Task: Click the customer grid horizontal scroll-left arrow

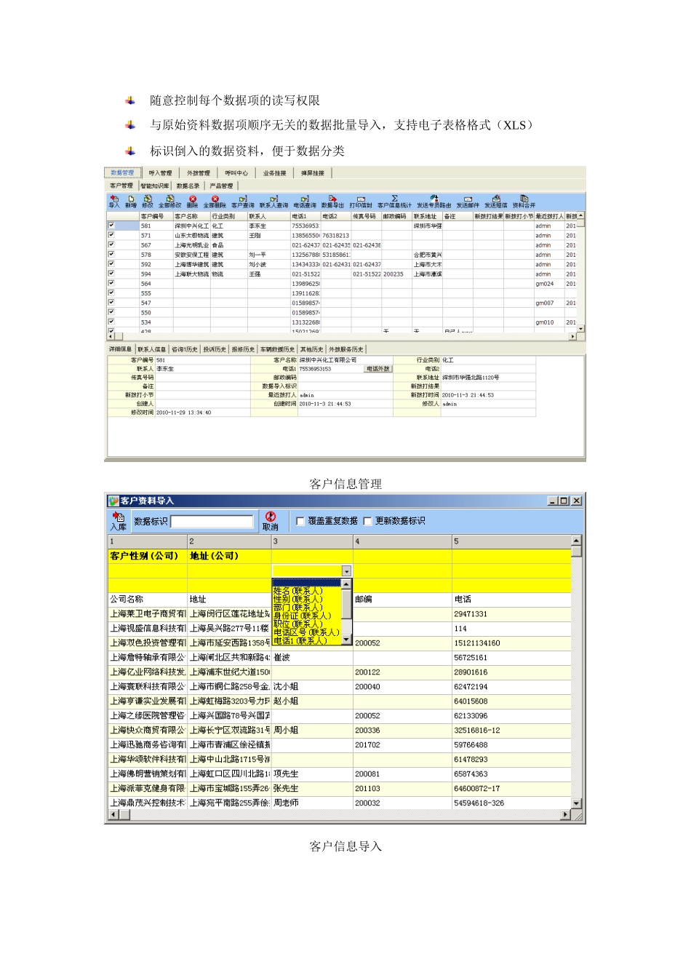Action: tap(111, 336)
